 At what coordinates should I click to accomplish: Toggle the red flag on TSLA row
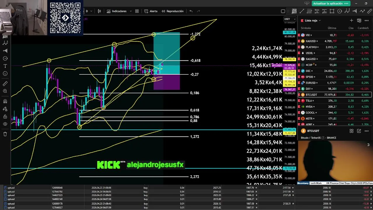299,101
